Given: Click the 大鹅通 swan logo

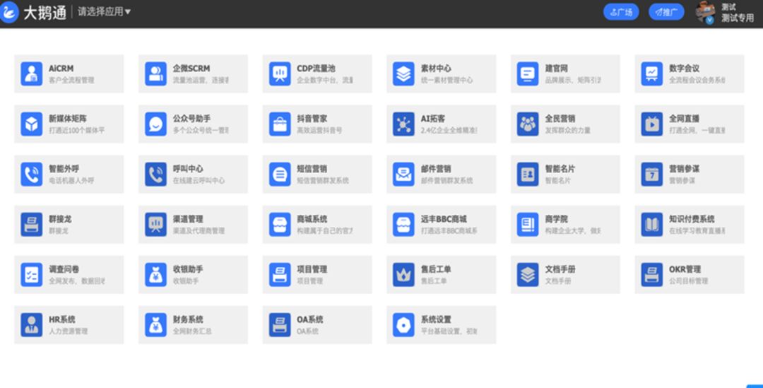Looking at the screenshot, I should (x=8, y=12).
